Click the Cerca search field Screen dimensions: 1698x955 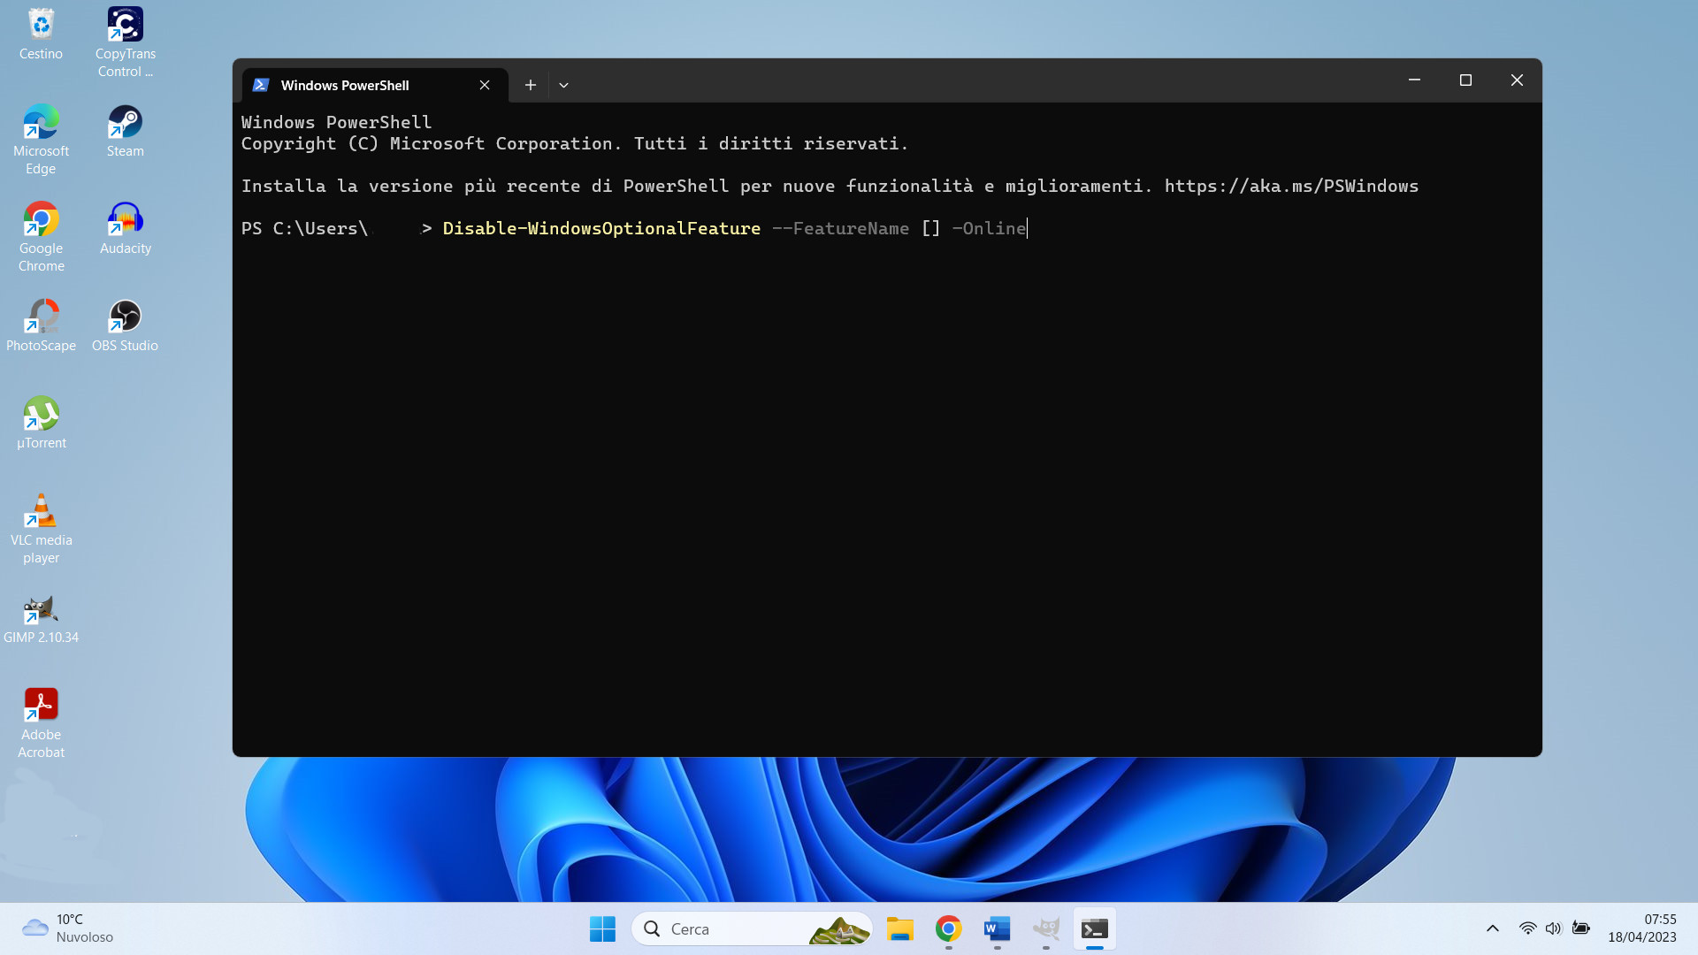(x=734, y=928)
